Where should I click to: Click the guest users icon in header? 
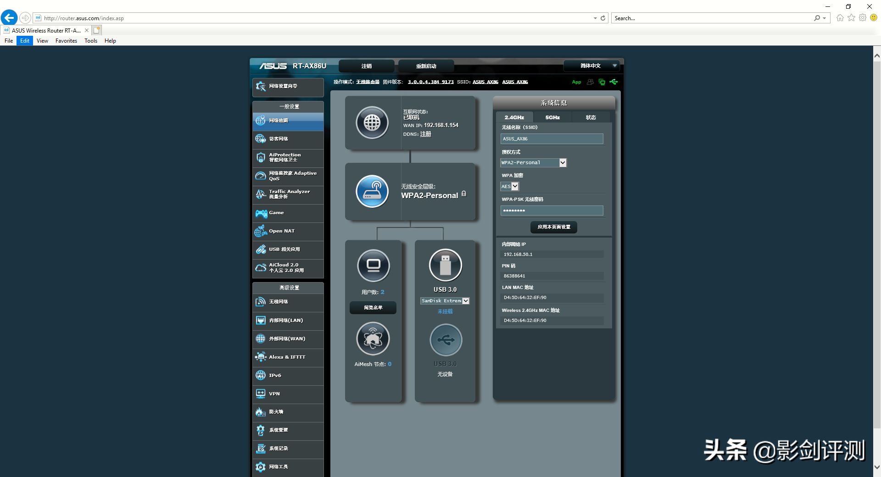pyautogui.click(x=590, y=82)
